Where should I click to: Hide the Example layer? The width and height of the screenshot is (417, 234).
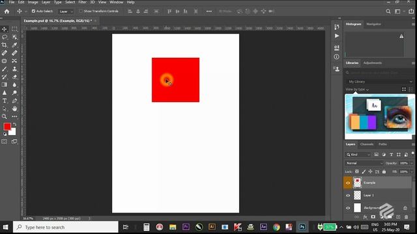coord(348,183)
